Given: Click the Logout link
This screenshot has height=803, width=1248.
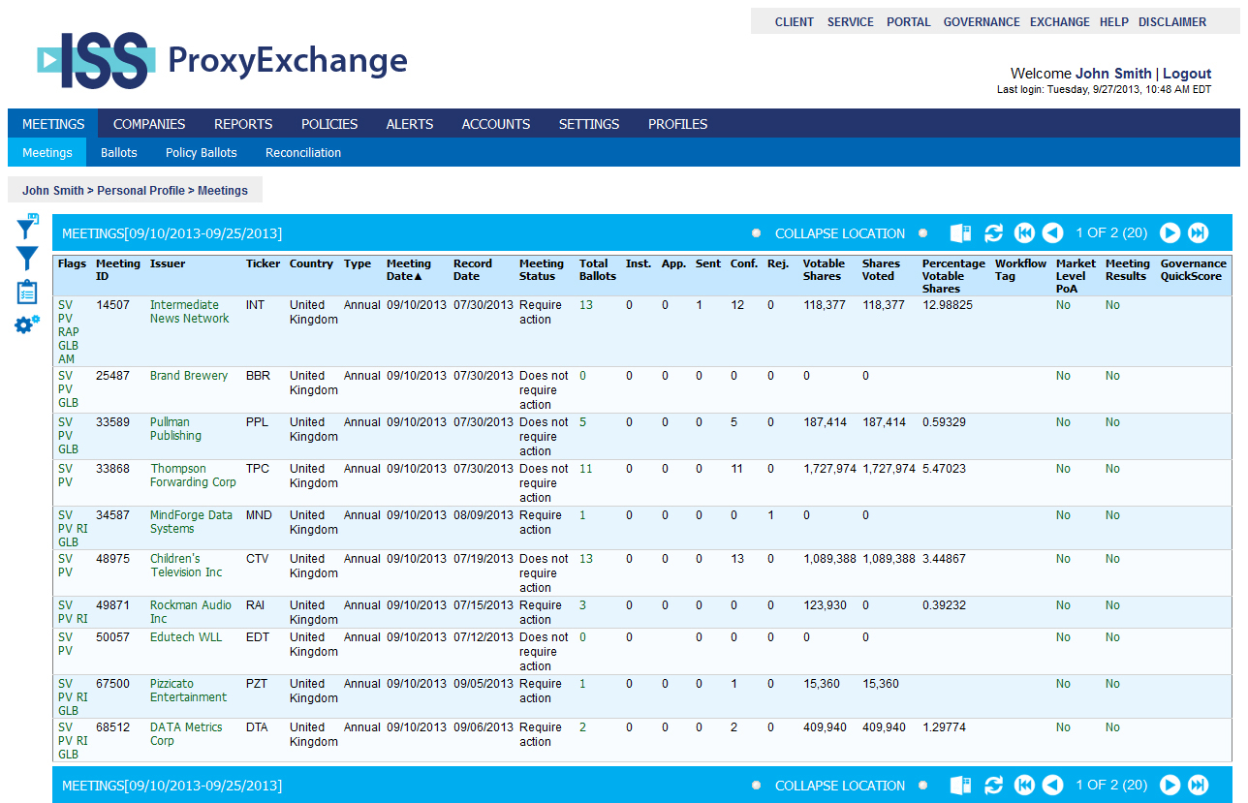Looking at the screenshot, I should point(1187,74).
